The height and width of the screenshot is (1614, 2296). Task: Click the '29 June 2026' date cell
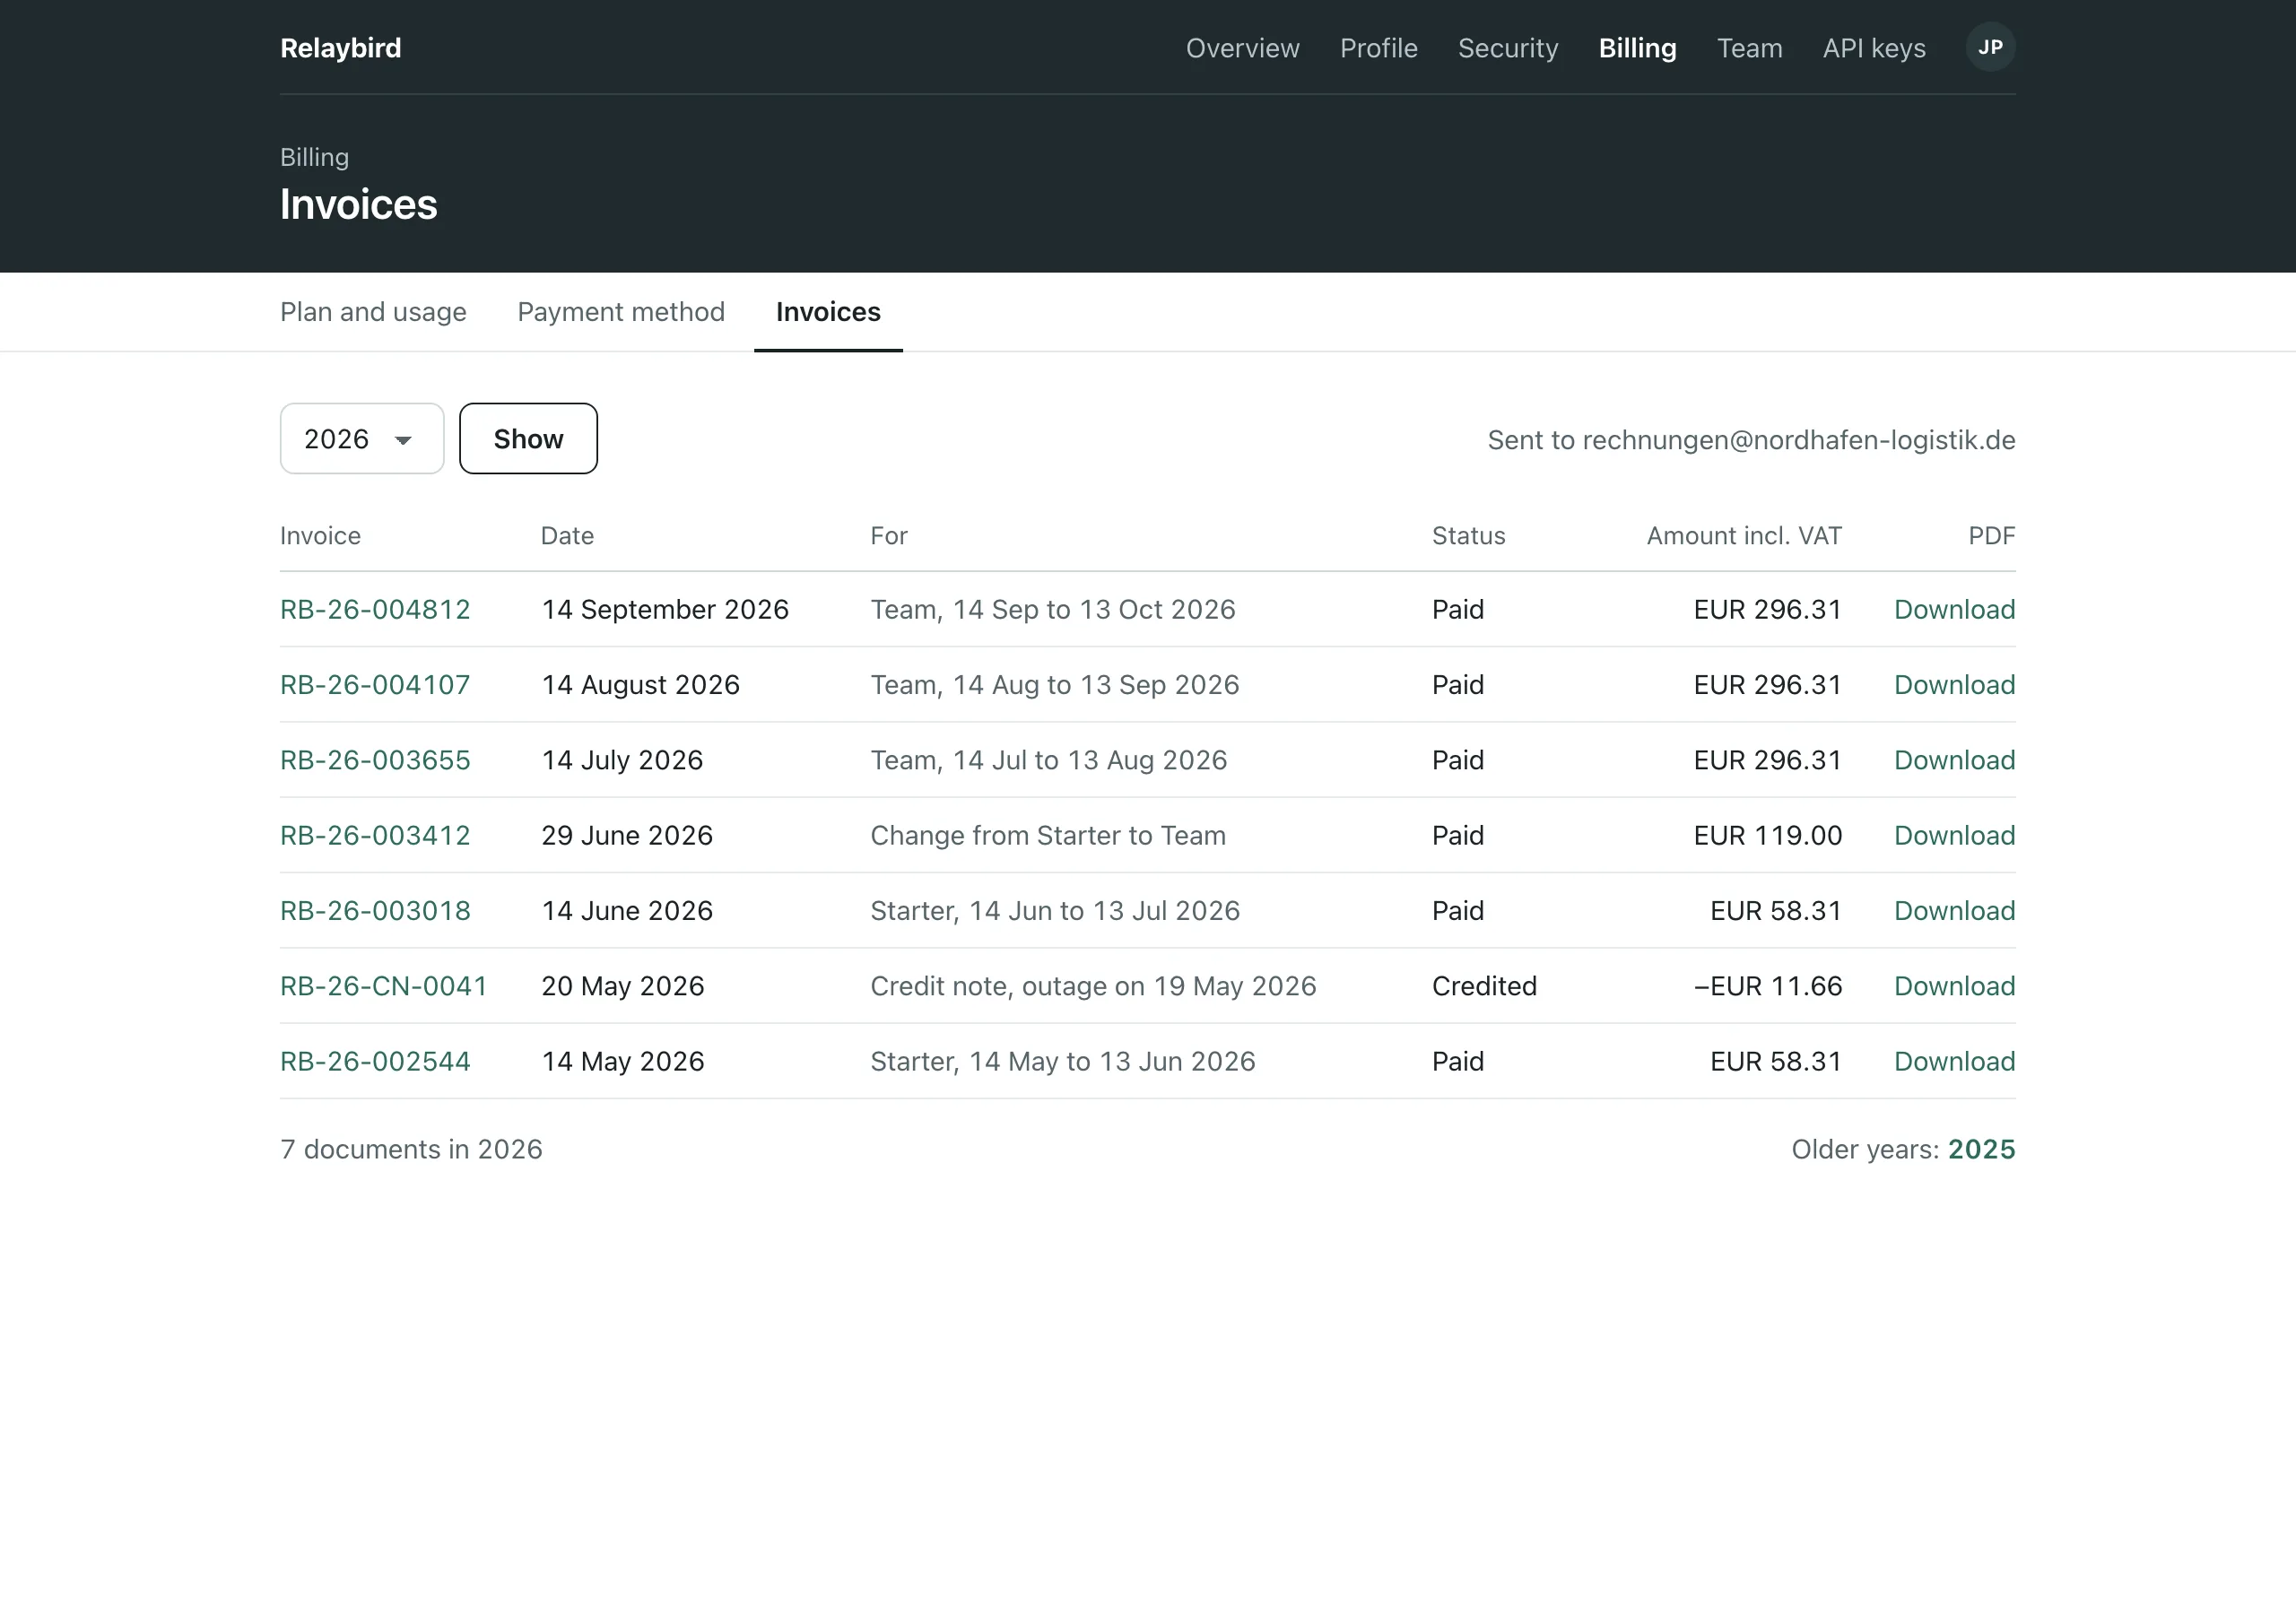[627, 835]
